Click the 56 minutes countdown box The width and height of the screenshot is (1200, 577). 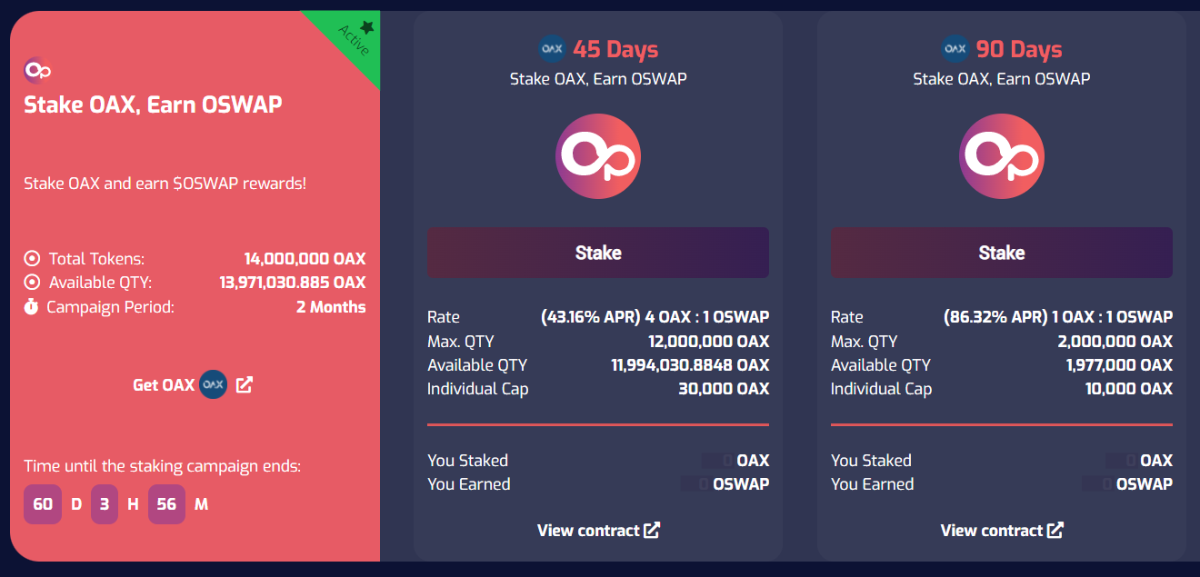point(166,504)
